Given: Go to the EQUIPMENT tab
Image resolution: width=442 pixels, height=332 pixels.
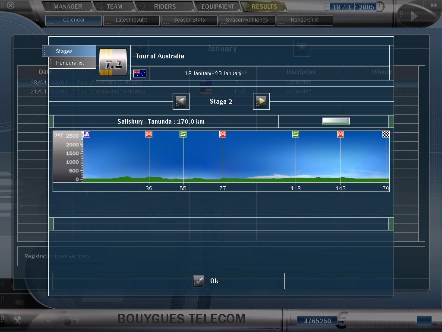Looking at the screenshot, I should point(218,6).
